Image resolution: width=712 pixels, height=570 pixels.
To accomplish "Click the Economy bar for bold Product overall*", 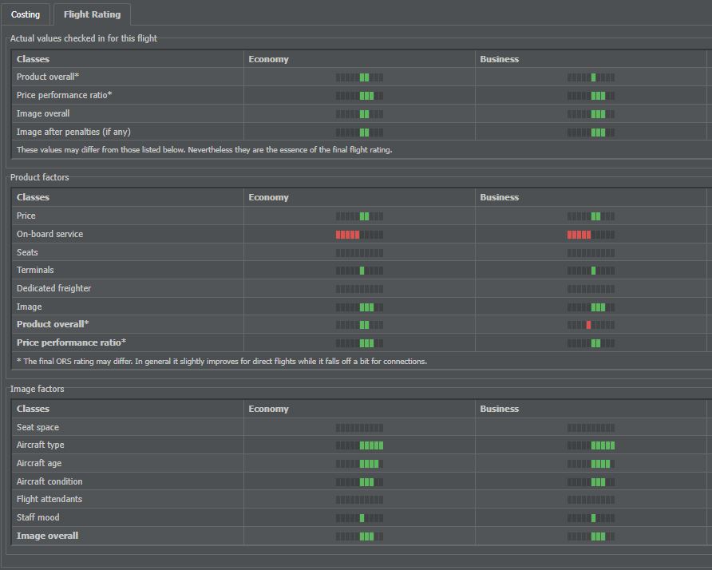I will [359, 325].
